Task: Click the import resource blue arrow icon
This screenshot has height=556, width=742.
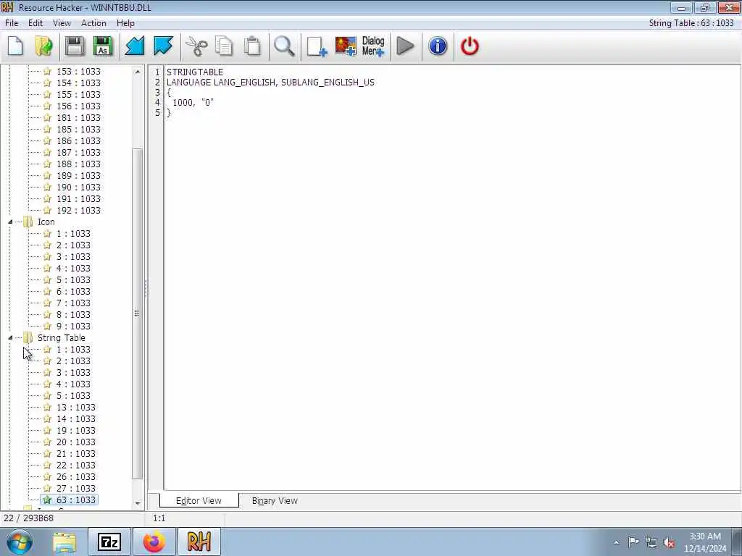Action: click(x=134, y=46)
